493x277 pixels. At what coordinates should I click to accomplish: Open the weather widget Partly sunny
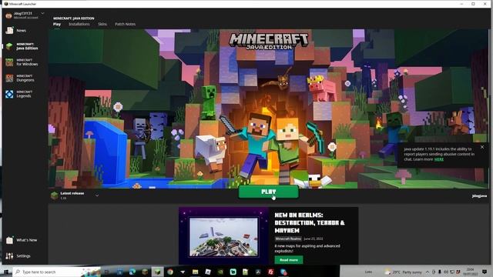click(x=404, y=272)
